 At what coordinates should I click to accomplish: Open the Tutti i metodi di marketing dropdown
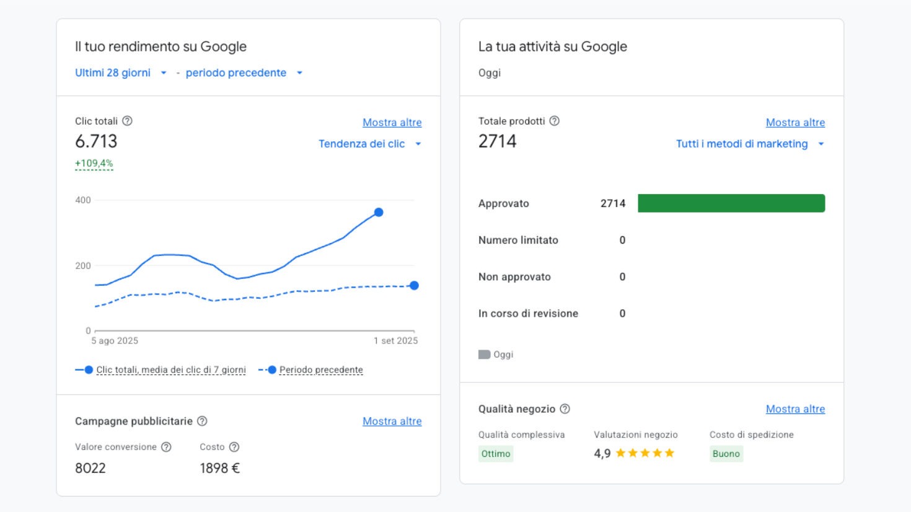(750, 143)
